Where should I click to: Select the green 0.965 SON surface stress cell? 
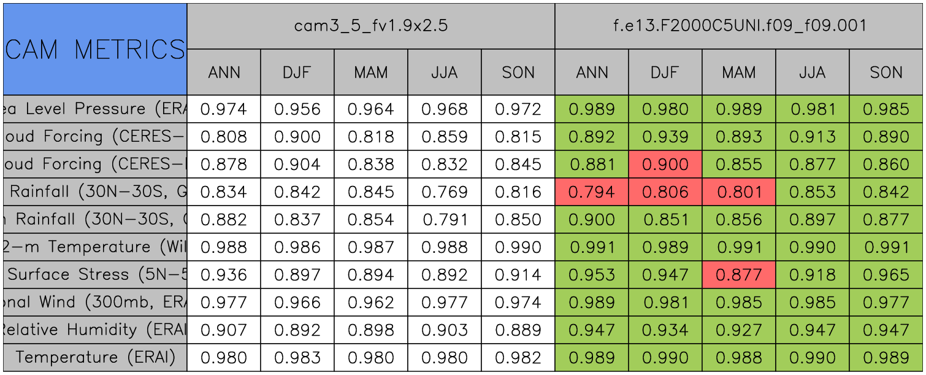pyautogui.click(x=886, y=275)
